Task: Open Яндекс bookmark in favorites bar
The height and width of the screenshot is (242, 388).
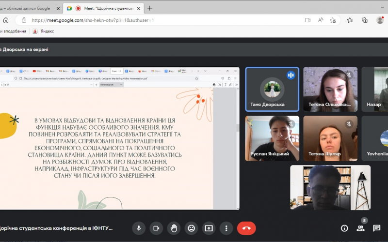Action: (44, 31)
